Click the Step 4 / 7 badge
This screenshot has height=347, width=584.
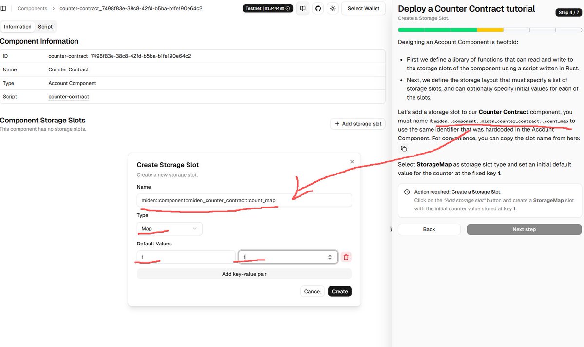click(x=568, y=12)
